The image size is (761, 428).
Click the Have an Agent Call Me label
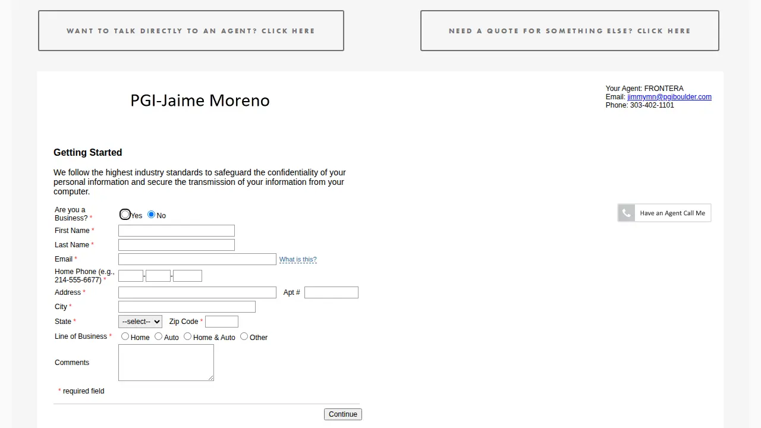(672, 213)
